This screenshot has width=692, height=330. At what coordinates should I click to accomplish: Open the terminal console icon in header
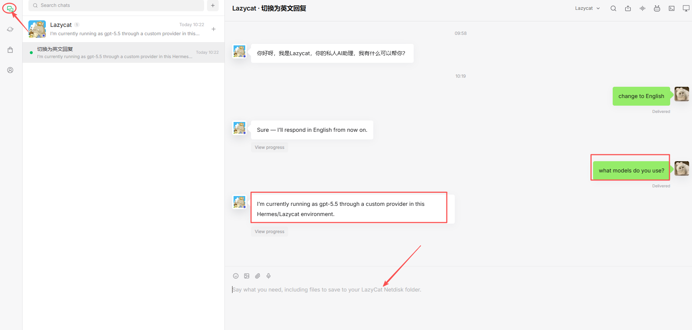click(x=672, y=8)
